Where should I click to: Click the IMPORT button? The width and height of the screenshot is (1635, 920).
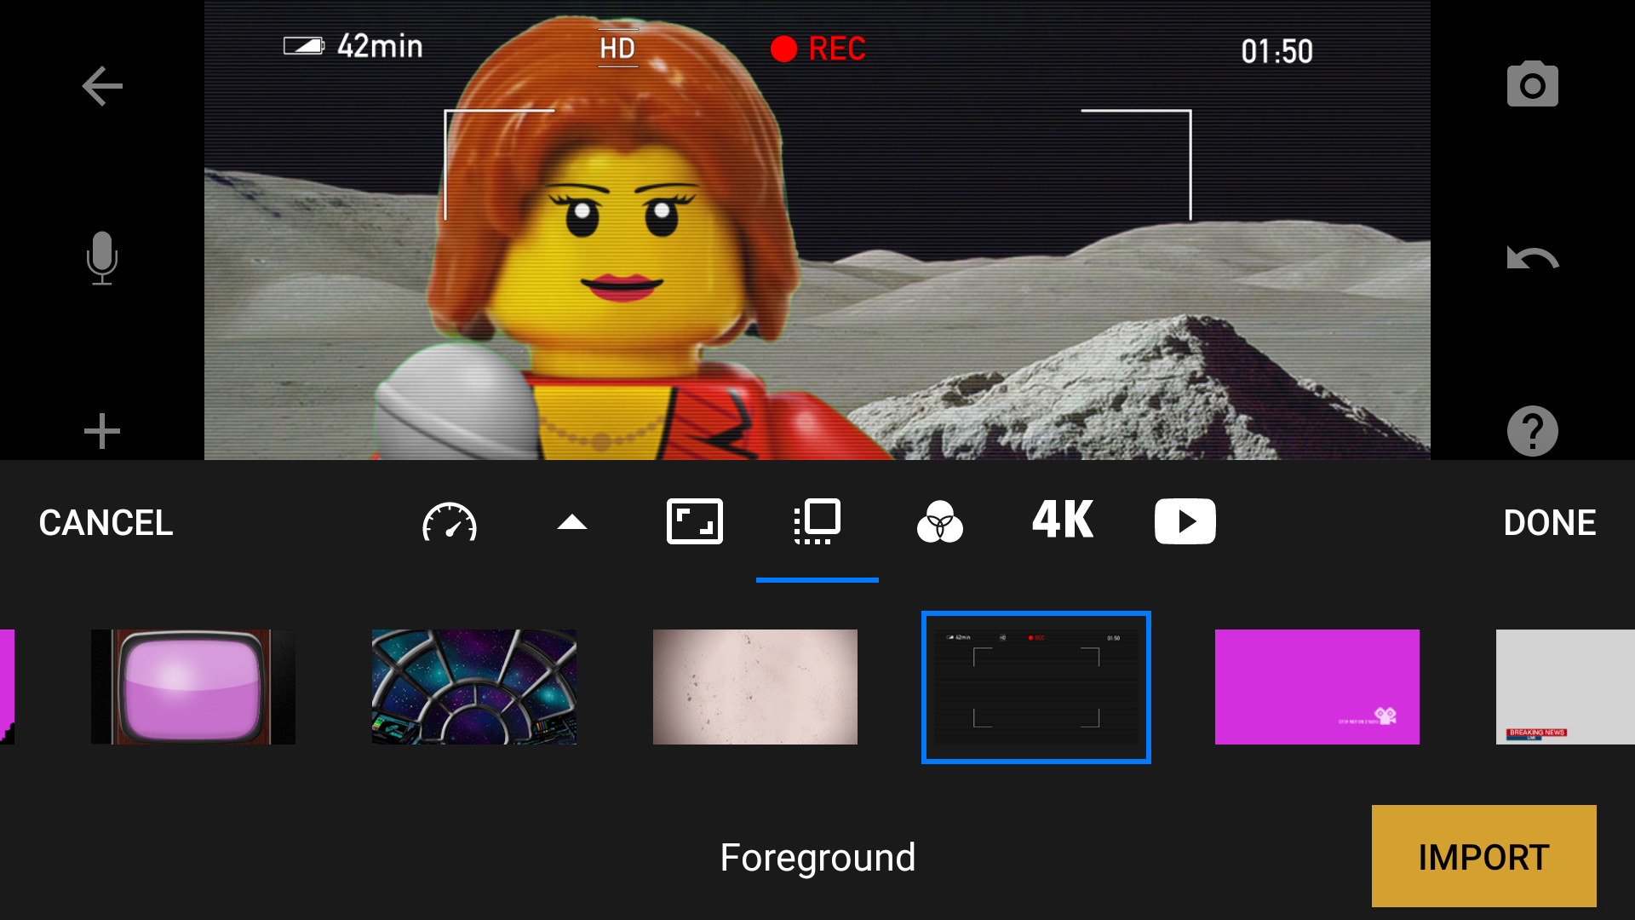point(1483,856)
